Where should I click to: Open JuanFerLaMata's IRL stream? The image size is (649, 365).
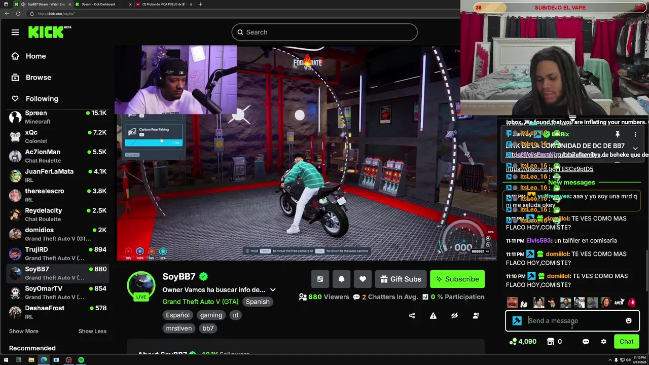58,175
